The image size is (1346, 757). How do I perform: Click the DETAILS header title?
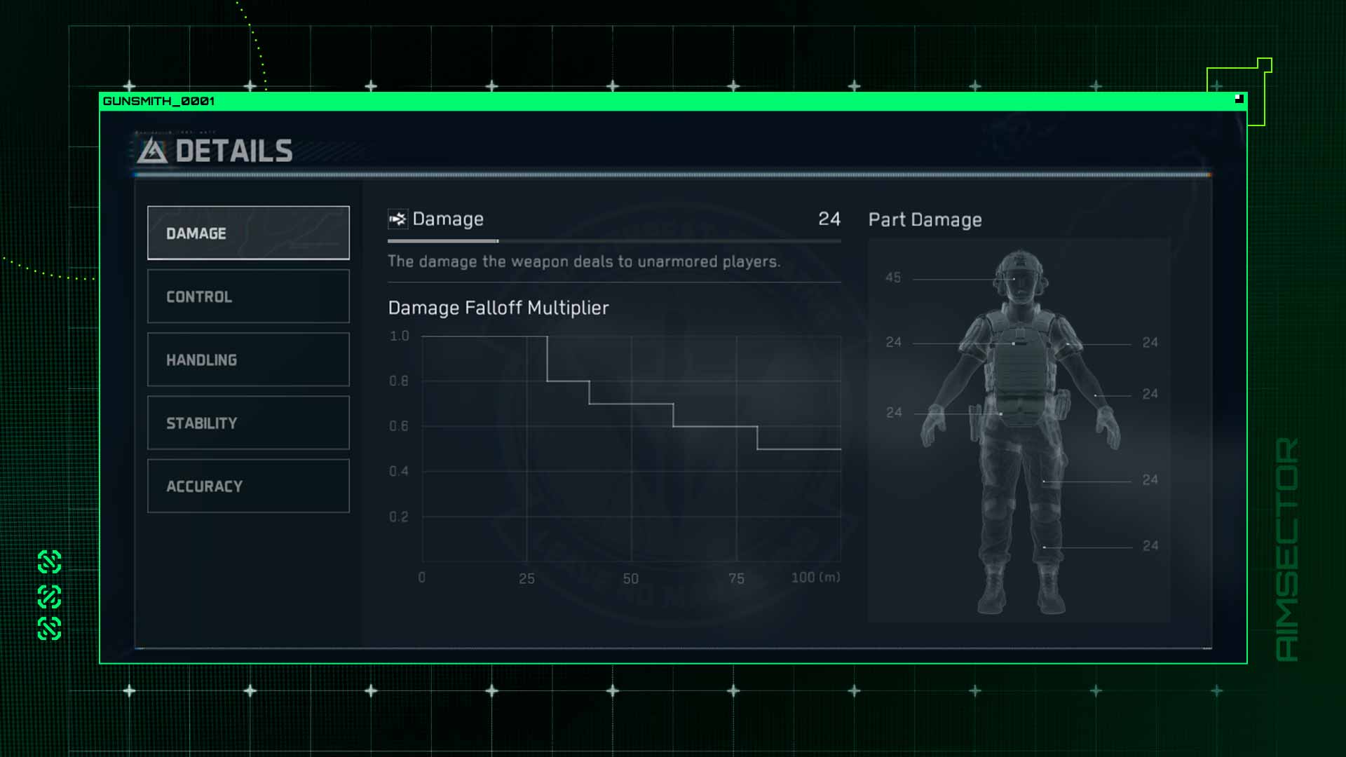tap(234, 151)
